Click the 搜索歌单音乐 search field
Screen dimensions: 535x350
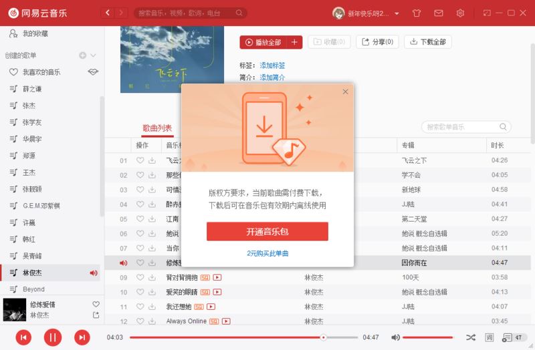click(x=466, y=127)
